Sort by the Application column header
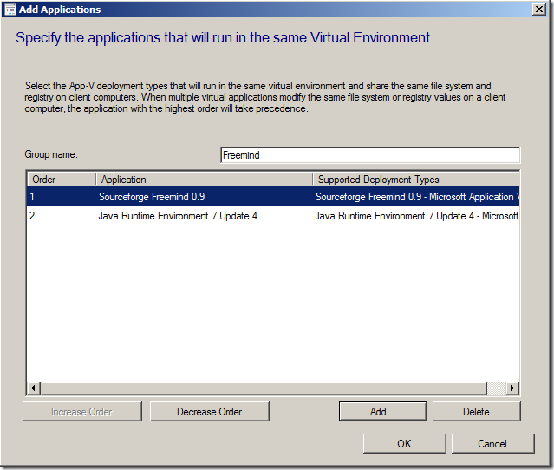The image size is (554, 470). 205,180
